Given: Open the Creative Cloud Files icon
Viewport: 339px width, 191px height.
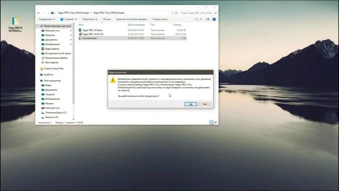Looking at the screenshot, I should 41,68.
